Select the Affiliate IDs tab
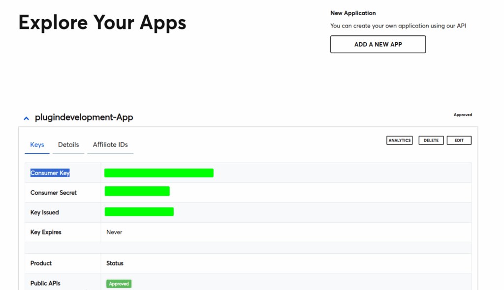The height and width of the screenshot is (290, 504). point(110,145)
